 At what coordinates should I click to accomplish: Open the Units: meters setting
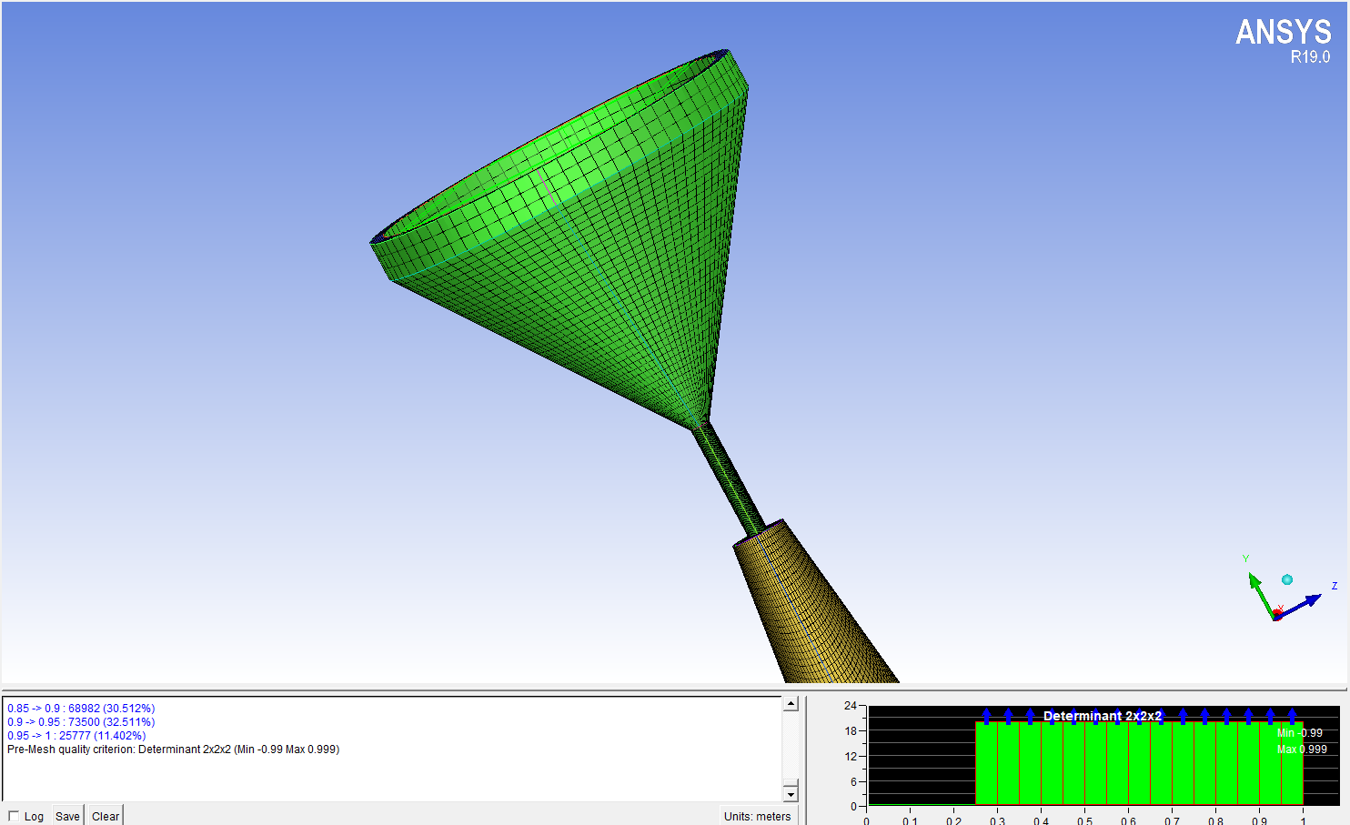point(757,816)
